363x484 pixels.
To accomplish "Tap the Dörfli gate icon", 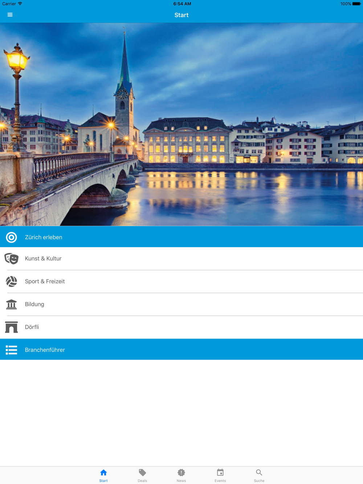I will [x=11, y=327].
